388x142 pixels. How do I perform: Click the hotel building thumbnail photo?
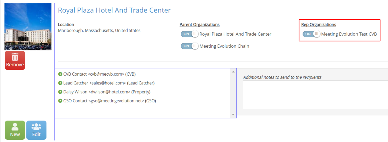click(x=28, y=27)
